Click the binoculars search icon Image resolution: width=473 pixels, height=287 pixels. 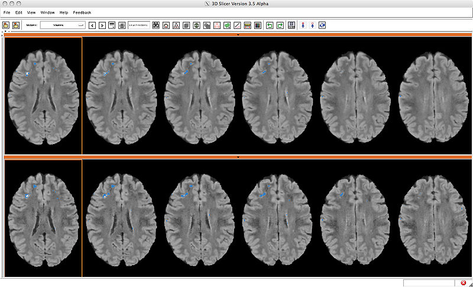point(156,25)
